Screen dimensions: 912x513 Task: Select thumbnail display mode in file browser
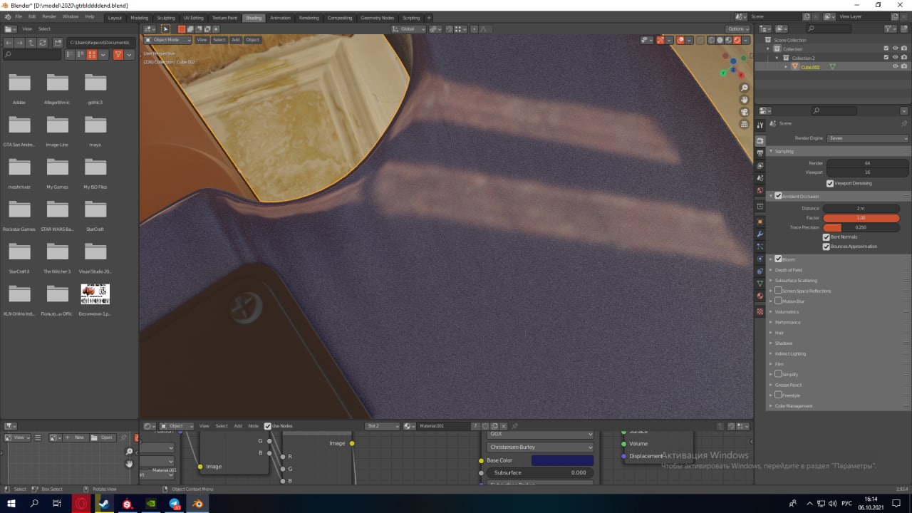pyautogui.click(x=92, y=55)
